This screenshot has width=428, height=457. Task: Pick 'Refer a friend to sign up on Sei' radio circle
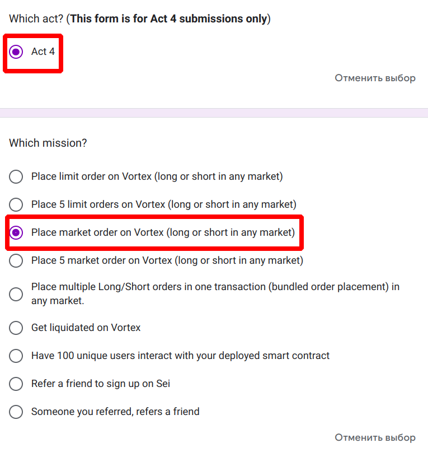click(16, 384)
